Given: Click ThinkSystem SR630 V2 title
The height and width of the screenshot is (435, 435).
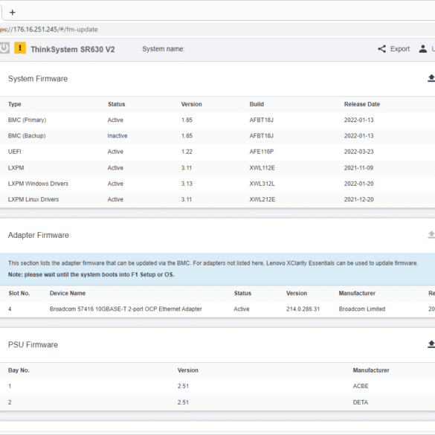Looking at the screenshot, I should [x=73, y=49].
